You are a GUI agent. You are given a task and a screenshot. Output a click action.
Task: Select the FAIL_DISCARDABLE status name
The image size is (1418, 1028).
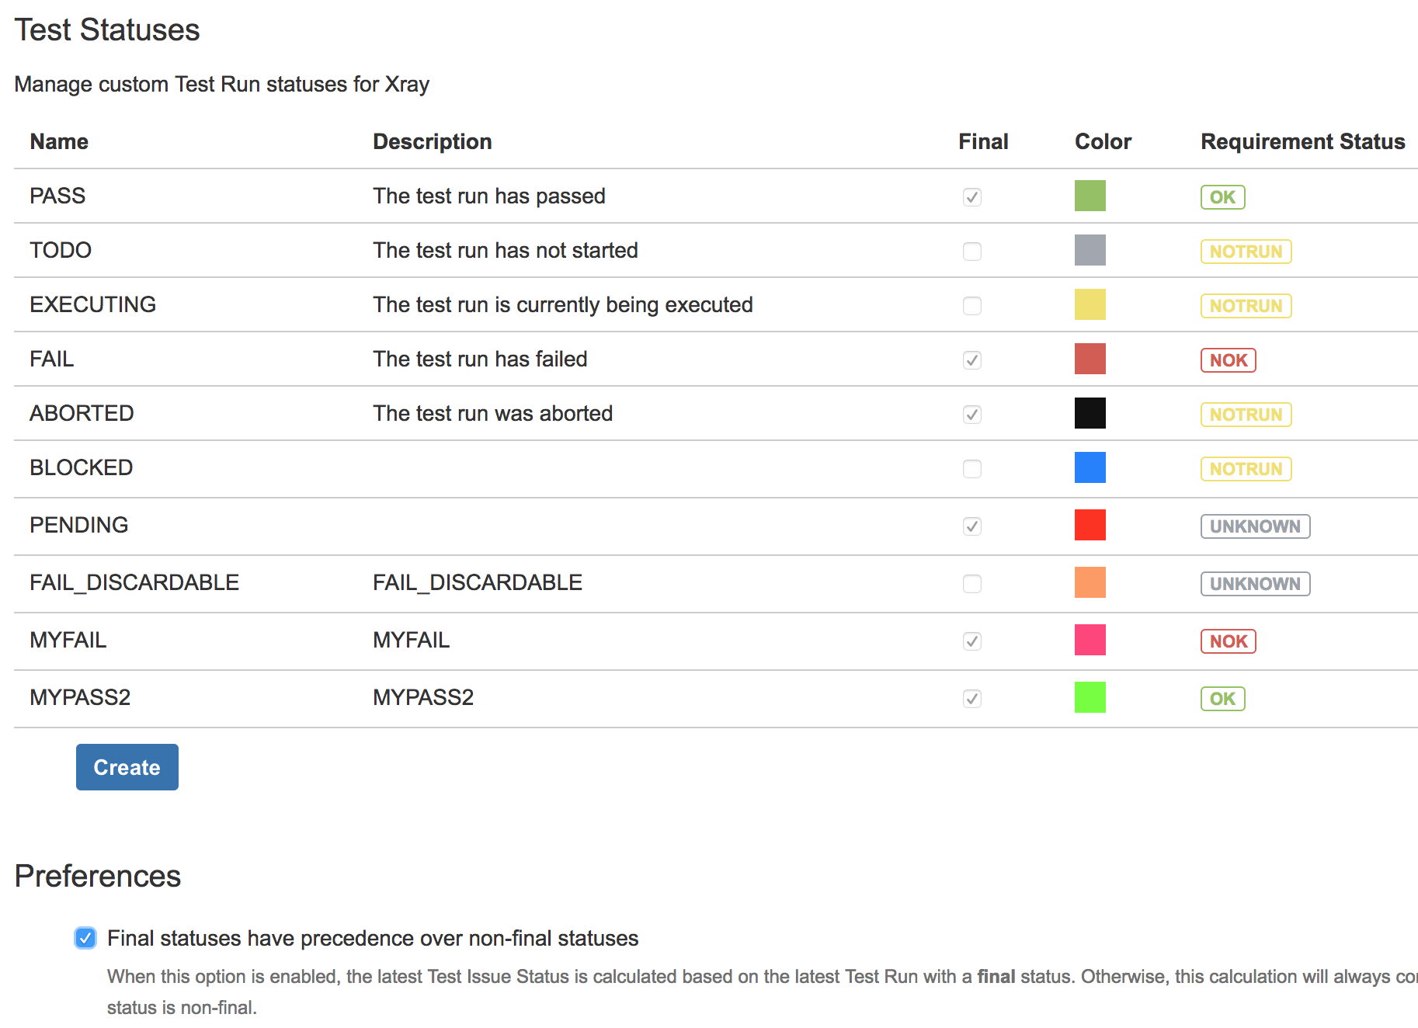pos(134,582)
